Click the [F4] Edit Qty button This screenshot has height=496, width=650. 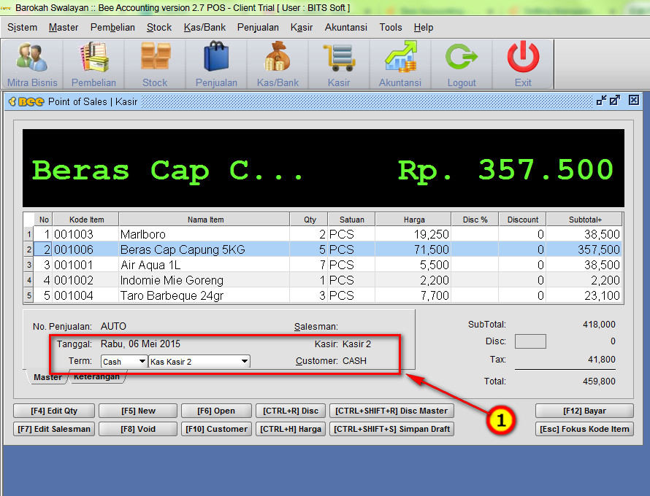coord(54,411)
